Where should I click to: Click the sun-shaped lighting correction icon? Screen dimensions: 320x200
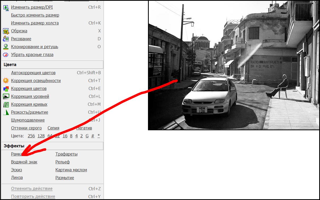[6, 81]
